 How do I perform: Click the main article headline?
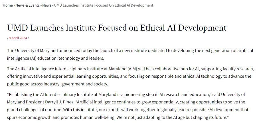tap(117, 28)
